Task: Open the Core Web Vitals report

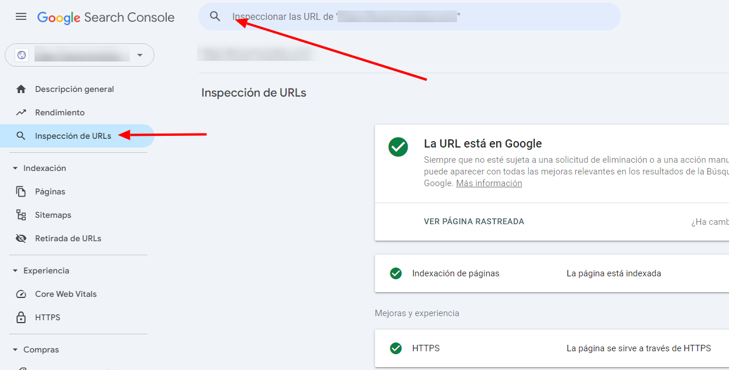Action: [x=66, y=294]
